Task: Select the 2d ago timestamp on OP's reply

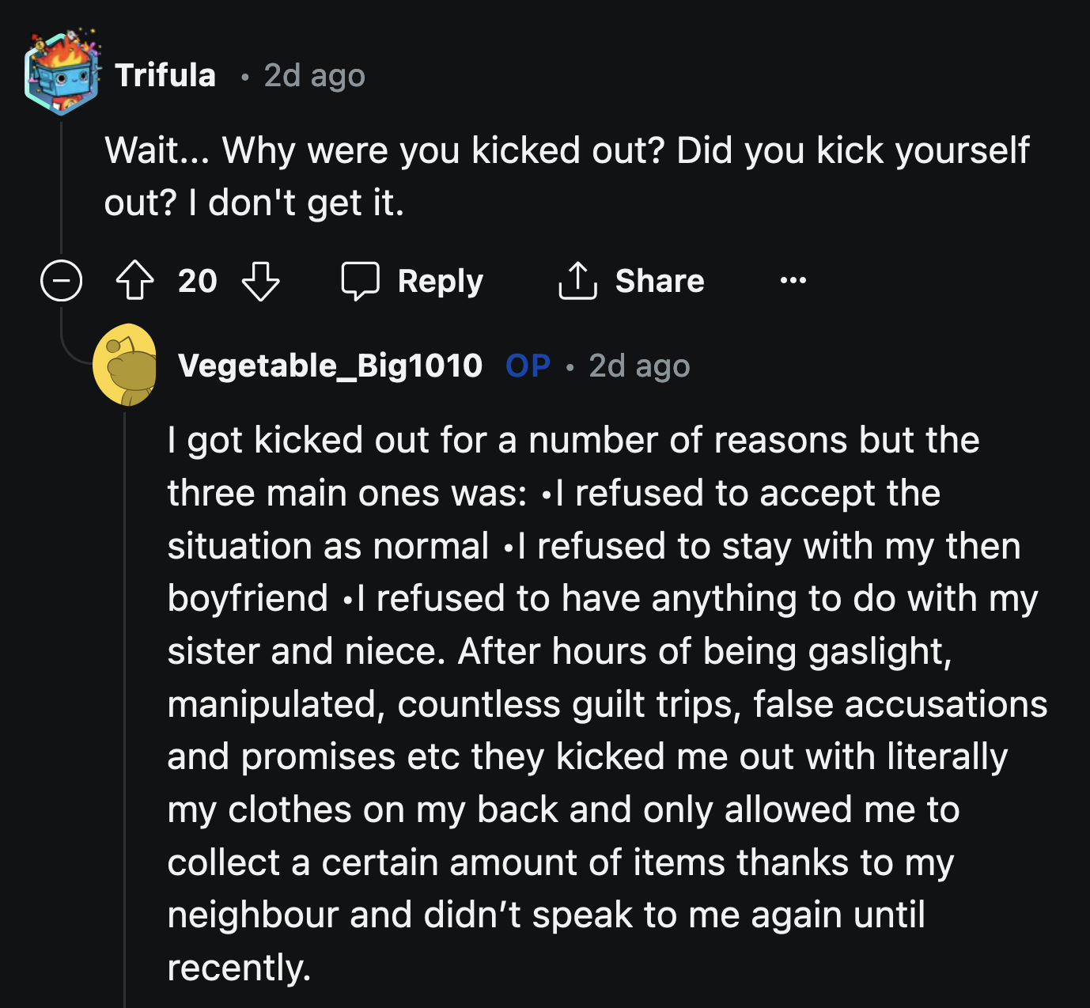Action: (x=638, y=365)
